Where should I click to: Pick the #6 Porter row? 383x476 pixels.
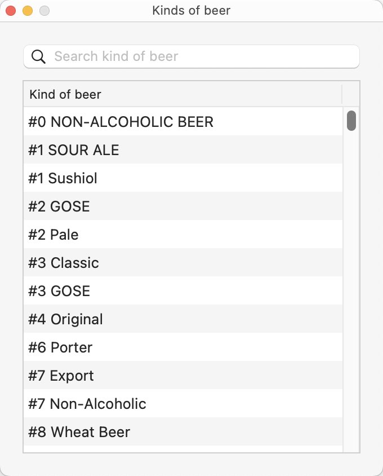click(183, 347)
